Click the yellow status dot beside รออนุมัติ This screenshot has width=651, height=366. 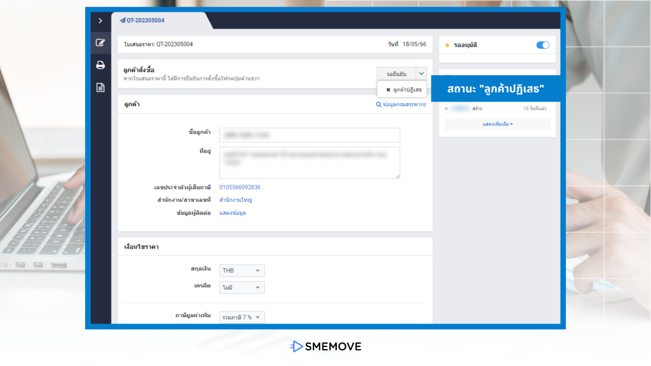click(448, 44)
